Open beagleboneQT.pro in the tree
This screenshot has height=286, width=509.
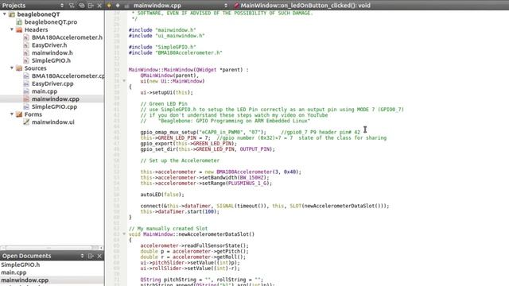pyautogui.click(x=51, y=22)
